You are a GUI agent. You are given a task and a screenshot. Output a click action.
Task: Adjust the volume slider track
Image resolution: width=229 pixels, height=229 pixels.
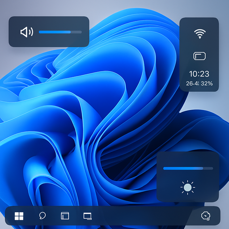pyautogui.click(x=60, y=32)
